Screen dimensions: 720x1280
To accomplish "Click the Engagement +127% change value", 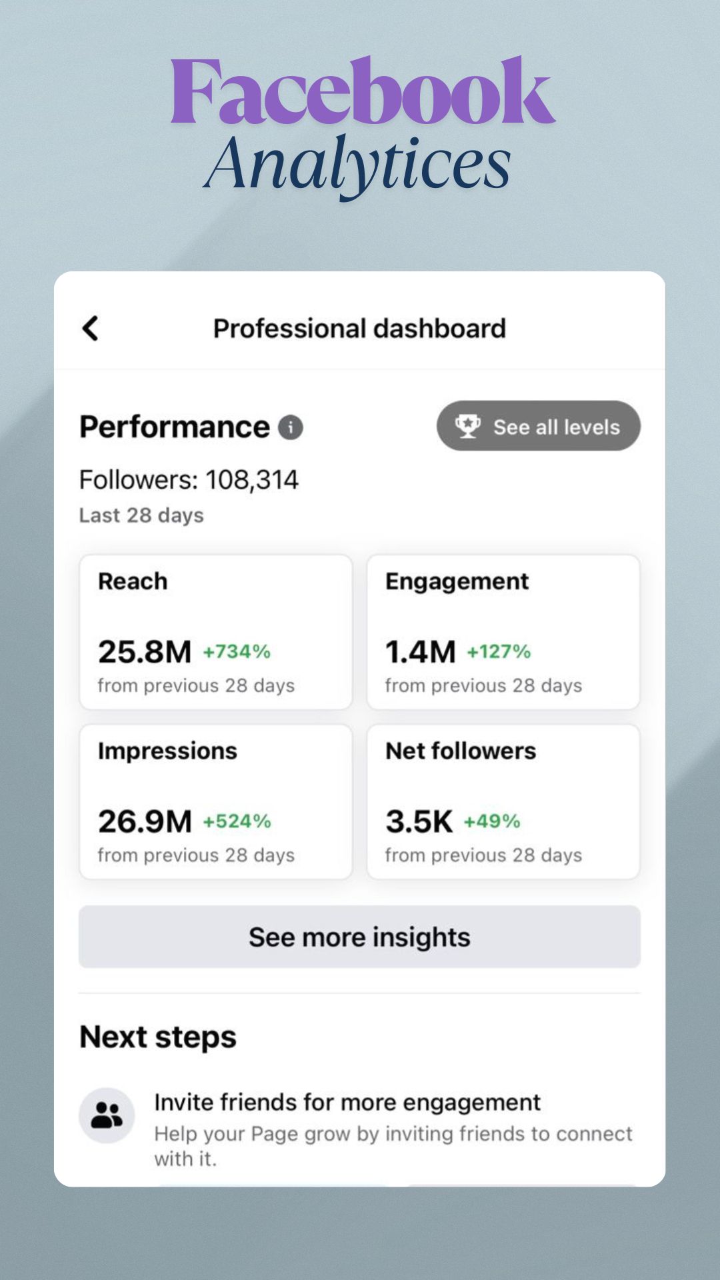I will (x=499, y=651).
